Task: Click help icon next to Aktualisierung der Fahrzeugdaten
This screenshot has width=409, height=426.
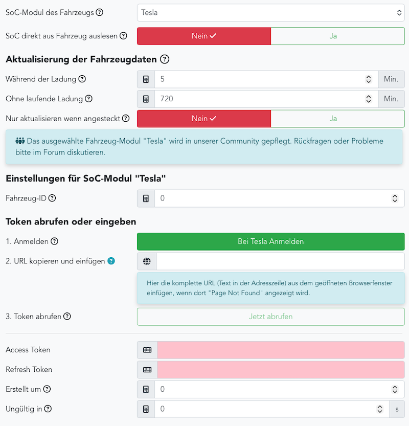Action: coord(164,59)
